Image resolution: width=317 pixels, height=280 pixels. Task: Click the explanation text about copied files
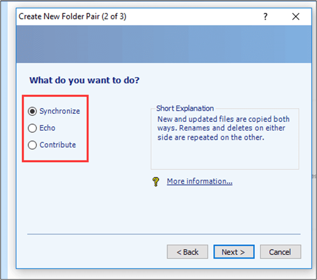click(x=223, y=128)
